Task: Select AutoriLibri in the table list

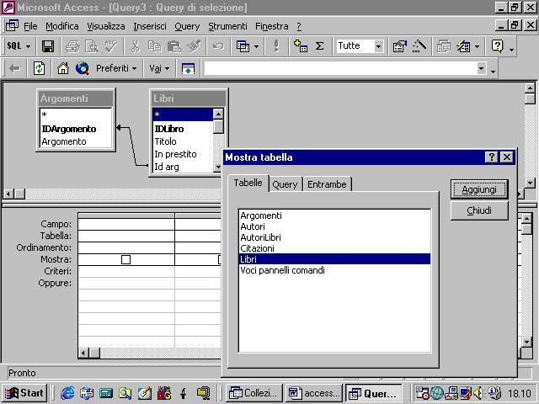Action: 334,237
